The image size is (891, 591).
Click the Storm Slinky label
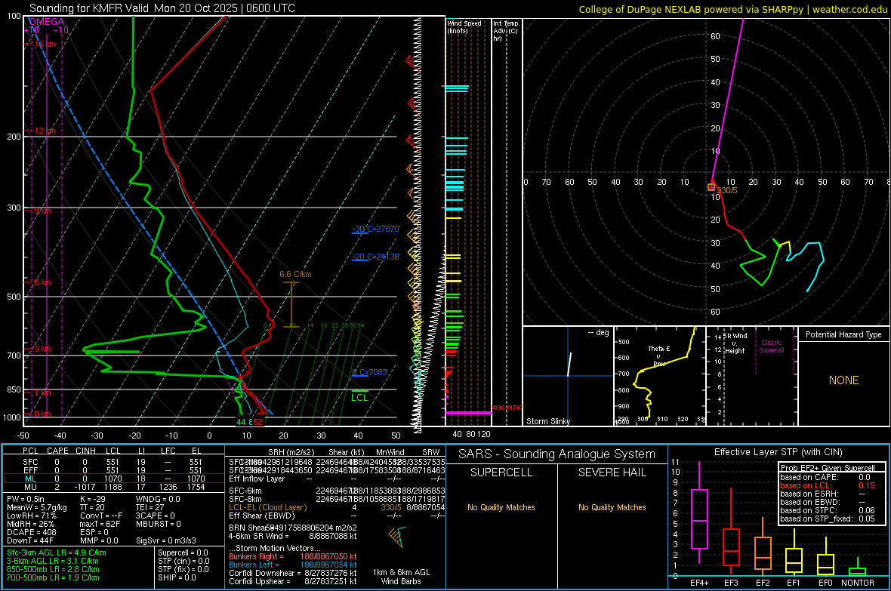(547, 421)
